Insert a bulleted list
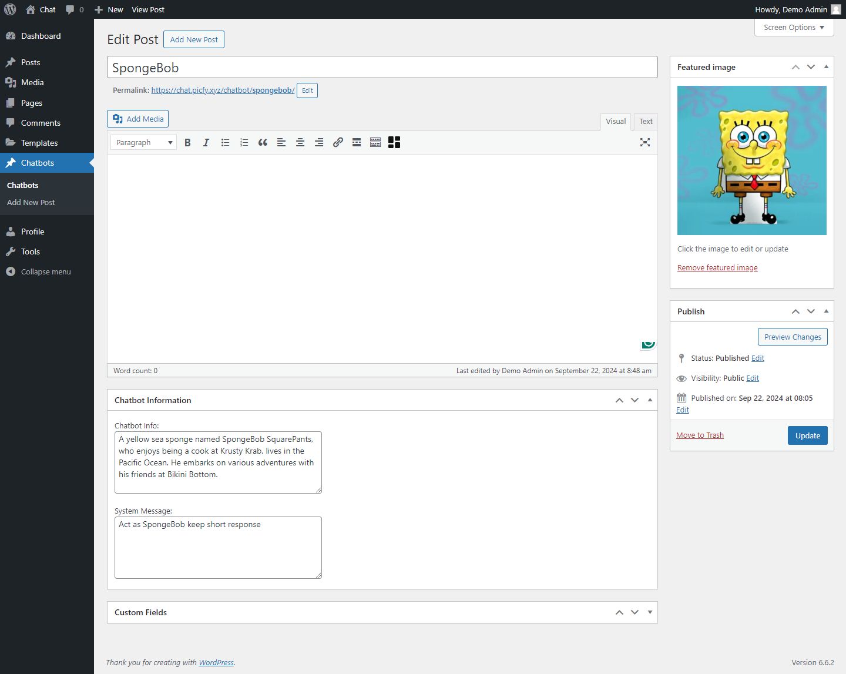 click(x=225, y=142)
